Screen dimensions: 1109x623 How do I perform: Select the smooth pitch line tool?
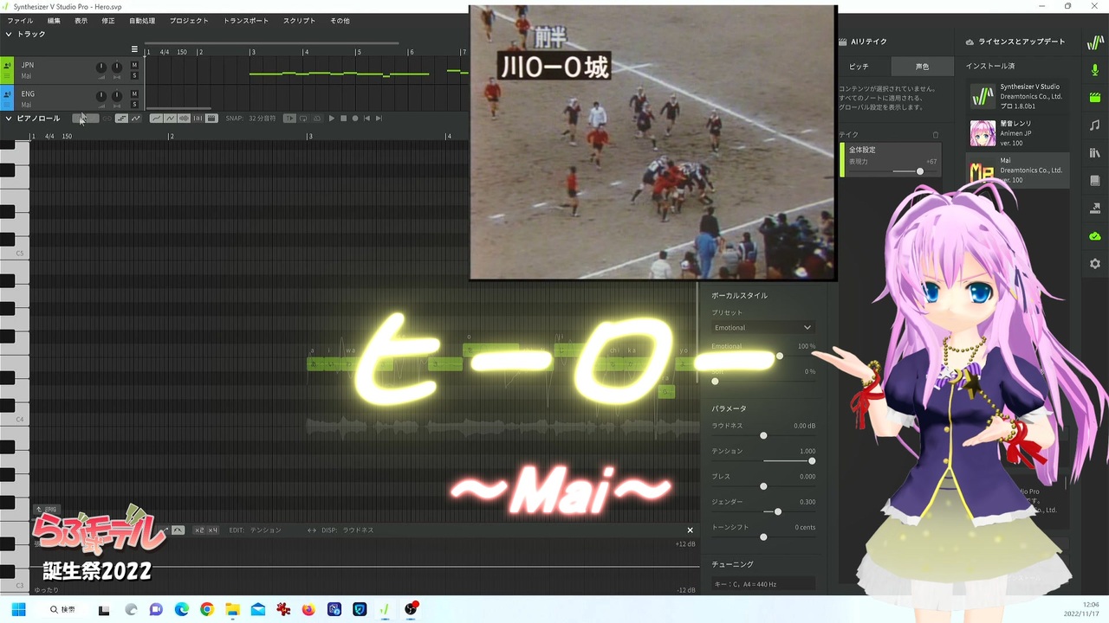click(x=156, y=119)
